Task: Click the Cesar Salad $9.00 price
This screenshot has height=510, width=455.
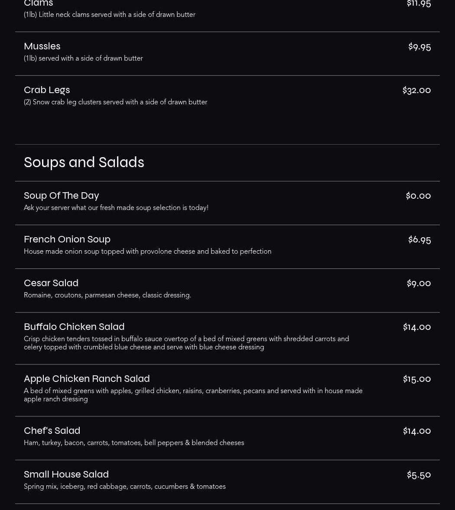Action: [x=419, y=283]
